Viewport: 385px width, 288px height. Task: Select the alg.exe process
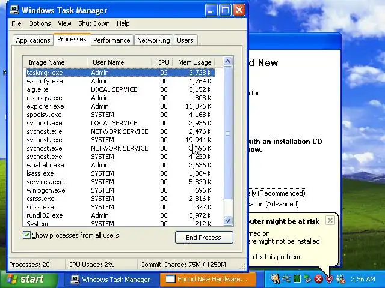[120, 89]
